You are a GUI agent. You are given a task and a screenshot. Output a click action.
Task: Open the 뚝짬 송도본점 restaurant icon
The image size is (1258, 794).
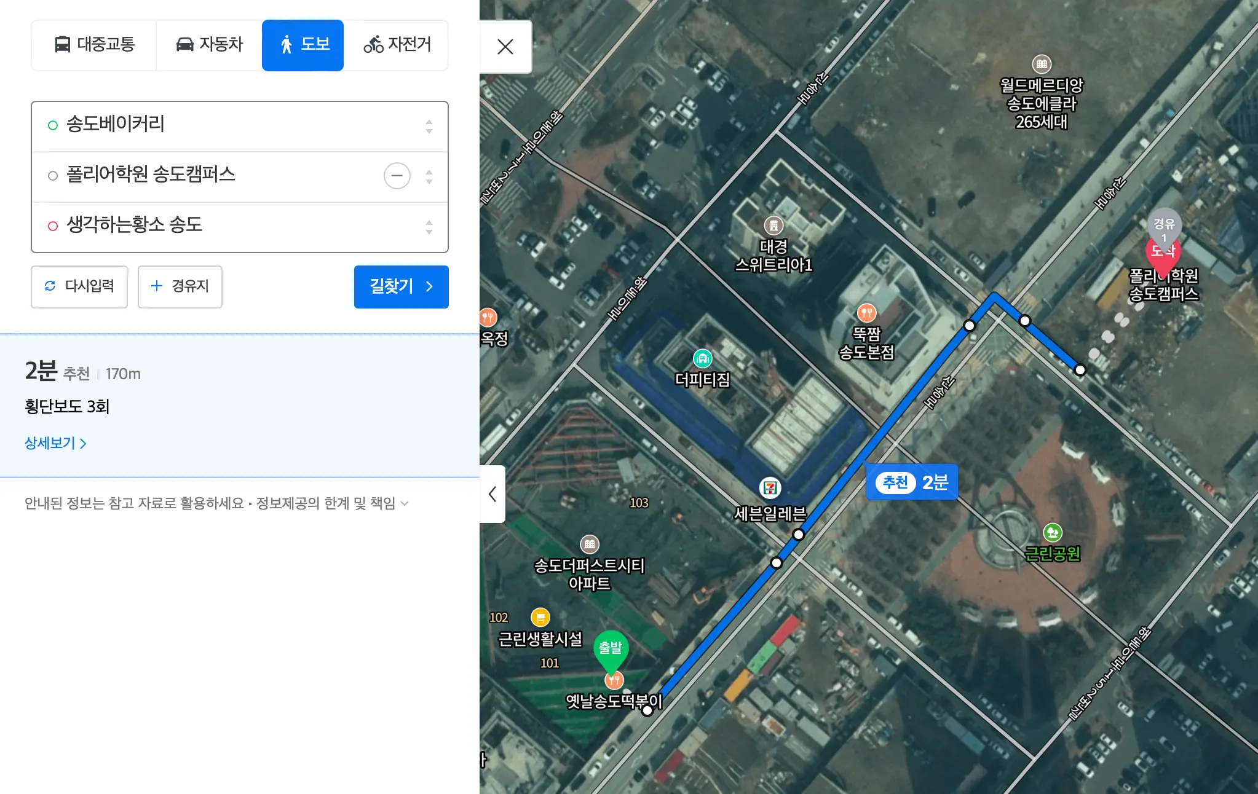pyautogui.click(x=866, y=313)
